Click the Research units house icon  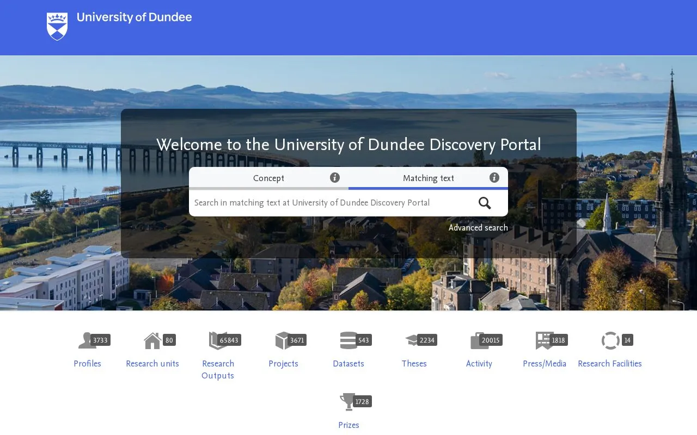(x=152, y=340)
